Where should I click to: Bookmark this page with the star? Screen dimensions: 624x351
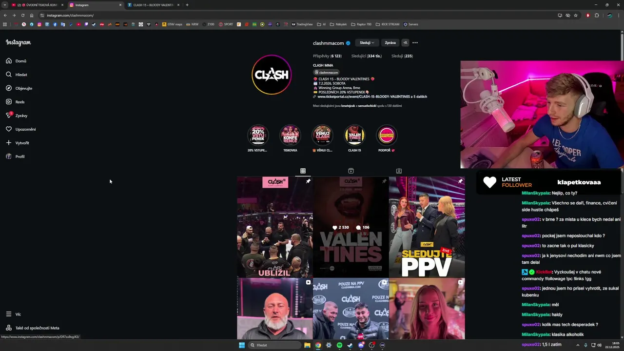pyautogui.click(x=576, y=15)
